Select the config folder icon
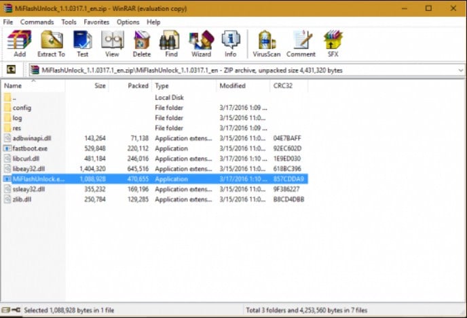467x318 pixels. click(7, 108)
